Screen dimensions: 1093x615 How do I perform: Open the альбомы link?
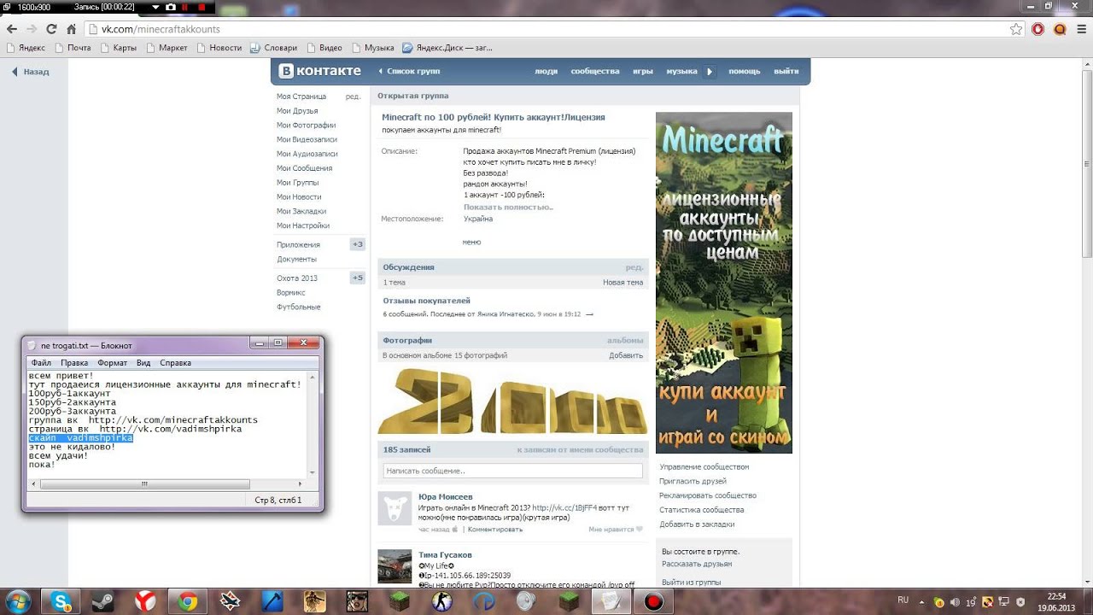625,340
